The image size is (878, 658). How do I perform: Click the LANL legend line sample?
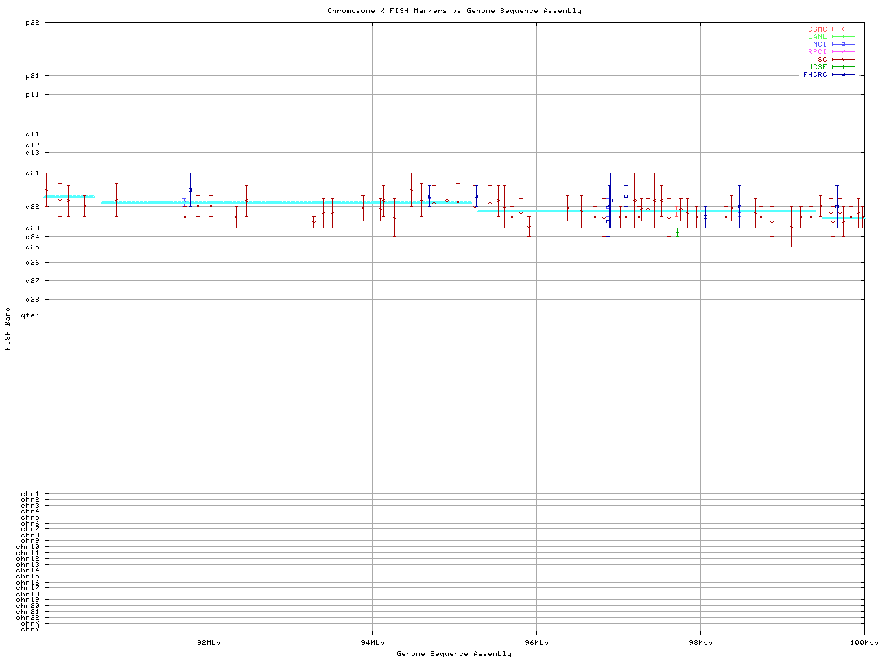point(843,37)
